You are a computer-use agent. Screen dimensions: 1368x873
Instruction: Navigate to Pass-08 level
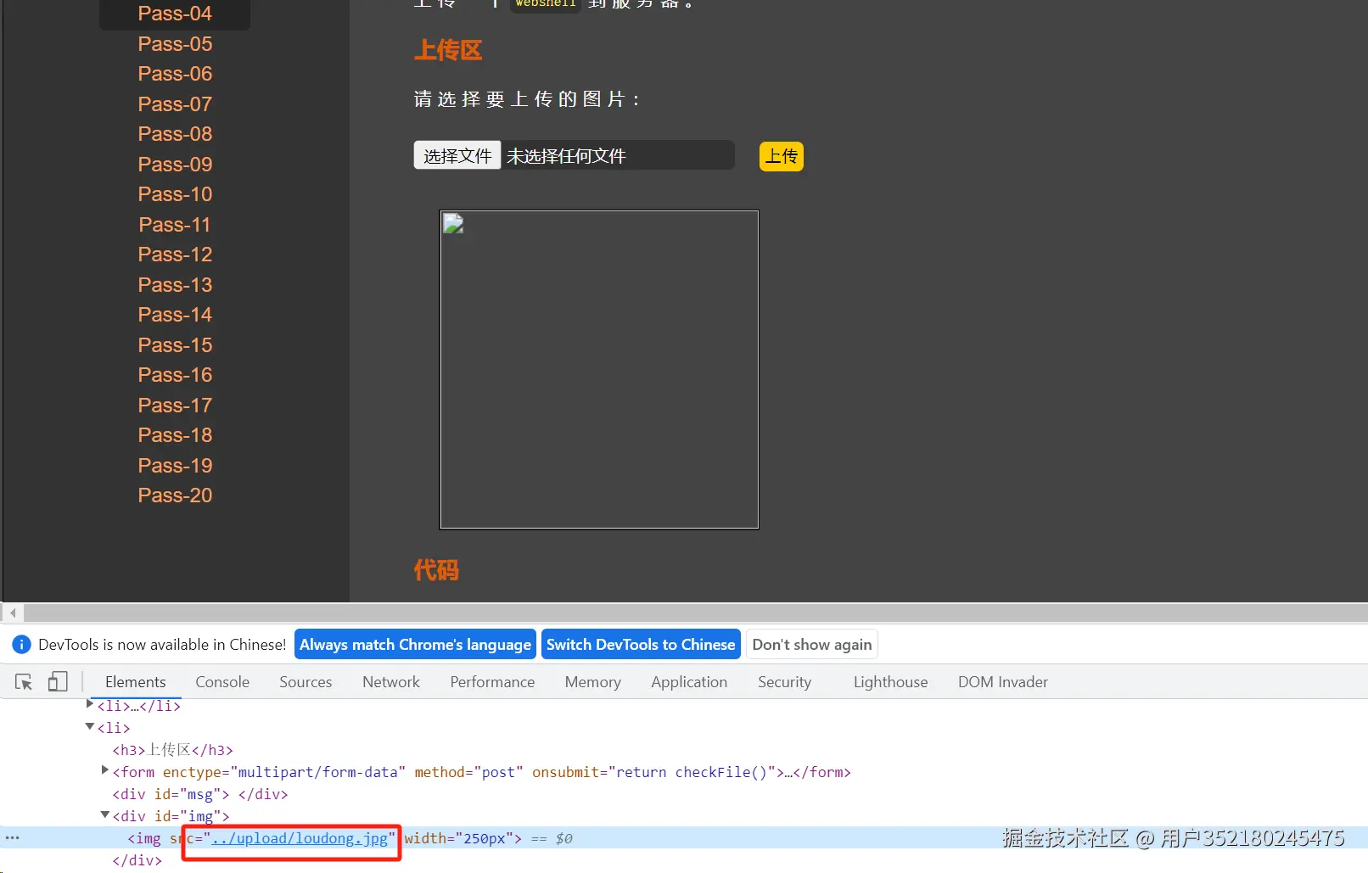(175, 134)
